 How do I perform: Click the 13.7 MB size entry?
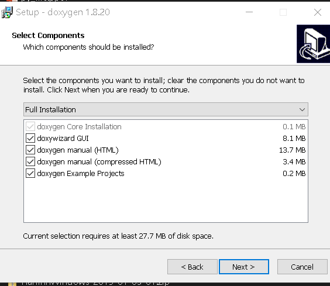coord(293,150)
